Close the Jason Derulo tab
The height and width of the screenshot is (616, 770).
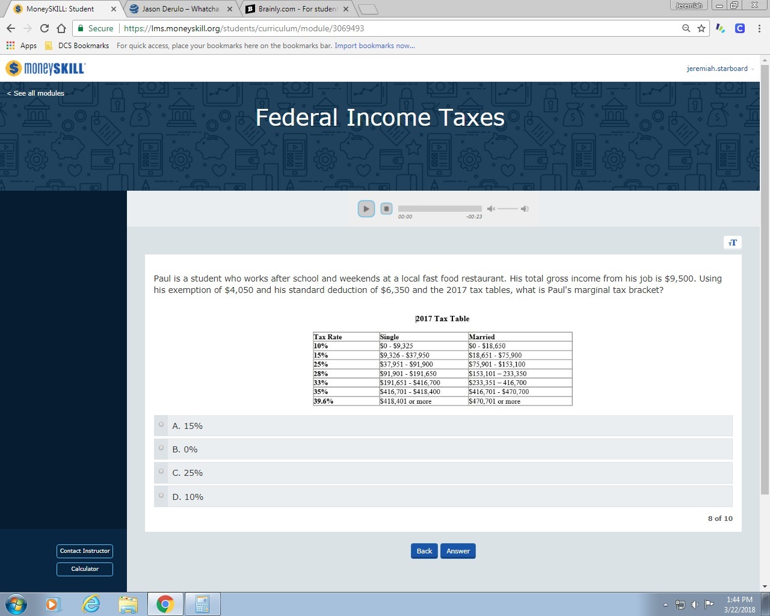click(x=229, y=9)
